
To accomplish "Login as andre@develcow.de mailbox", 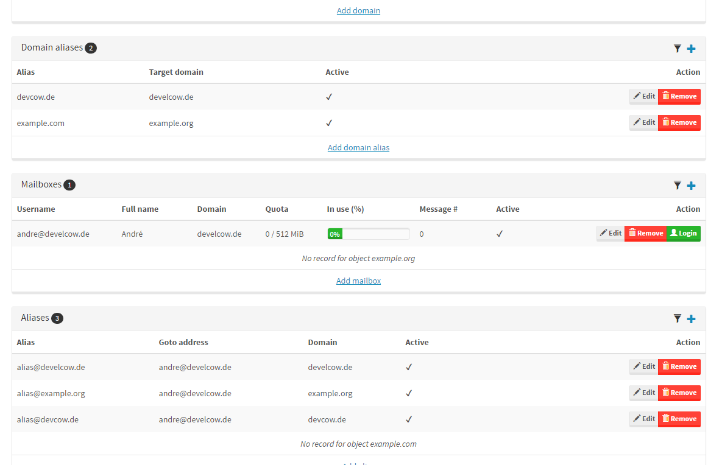I will click(x=683, y=233).
